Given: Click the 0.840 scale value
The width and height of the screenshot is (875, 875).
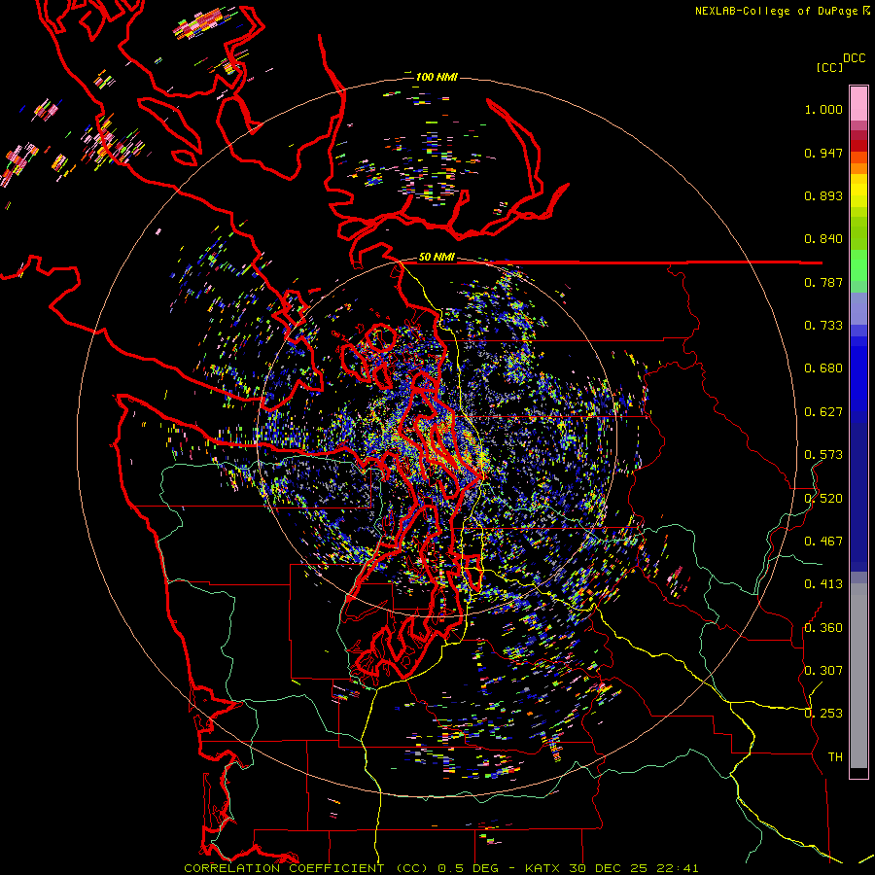Looking at the screenshot, I should click(823, 239).
